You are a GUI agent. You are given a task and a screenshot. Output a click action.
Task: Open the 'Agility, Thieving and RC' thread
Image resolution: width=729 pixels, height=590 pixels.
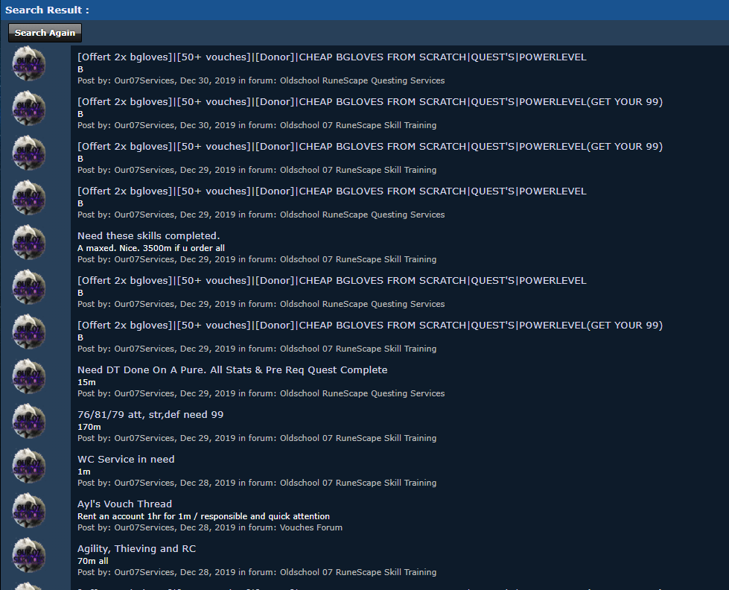click(136, 548)
